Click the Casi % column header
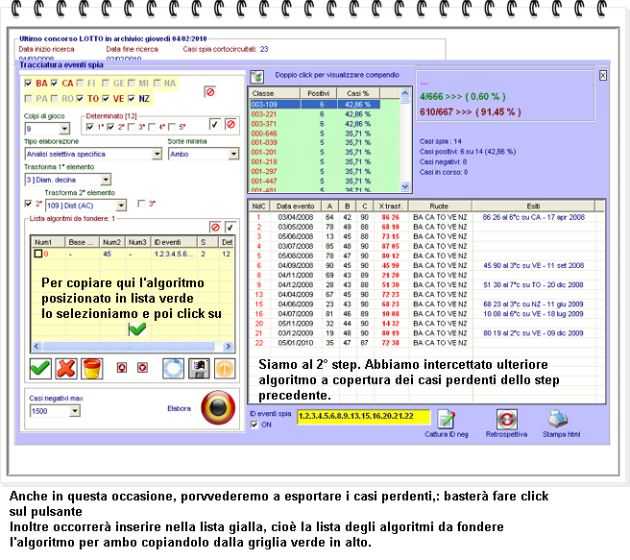 click(x=358, y=93)
